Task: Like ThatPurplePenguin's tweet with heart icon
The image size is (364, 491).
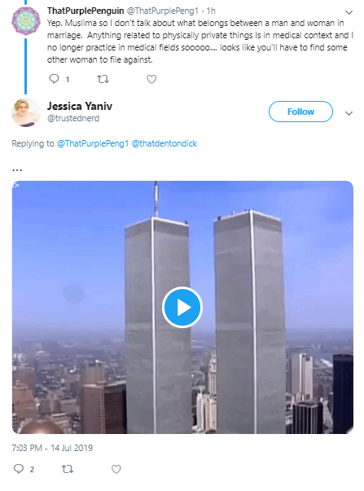Action: 151,79
